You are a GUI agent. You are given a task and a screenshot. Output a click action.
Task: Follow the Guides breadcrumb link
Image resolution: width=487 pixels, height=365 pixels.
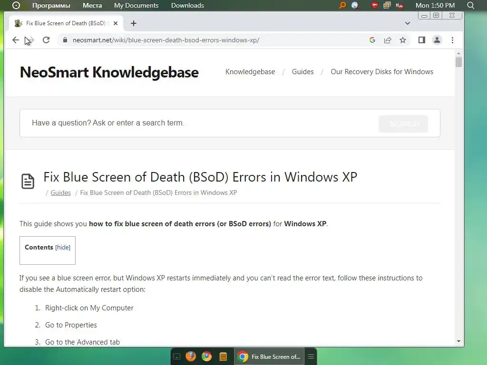point(60,193)
